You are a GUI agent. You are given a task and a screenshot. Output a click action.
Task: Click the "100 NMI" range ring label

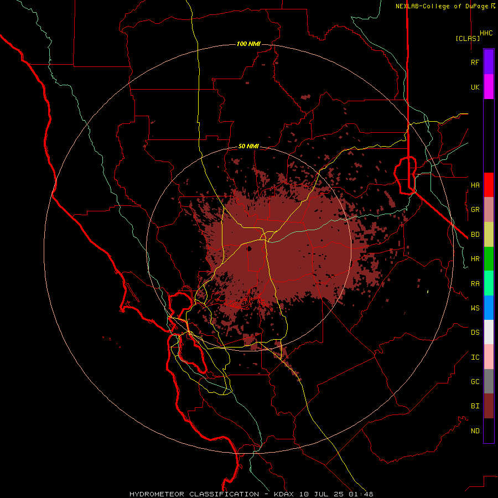pos(248,44)
